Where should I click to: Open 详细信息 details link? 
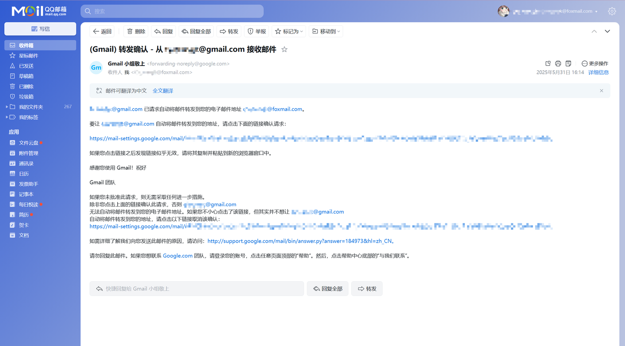click(x=599, y=72)
